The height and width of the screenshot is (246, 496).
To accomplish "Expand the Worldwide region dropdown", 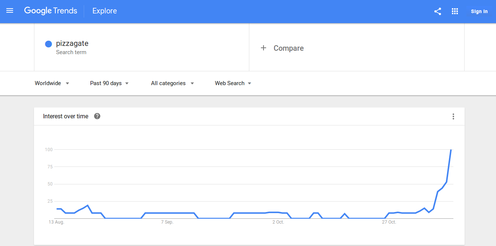I will [x=52, y=83].
